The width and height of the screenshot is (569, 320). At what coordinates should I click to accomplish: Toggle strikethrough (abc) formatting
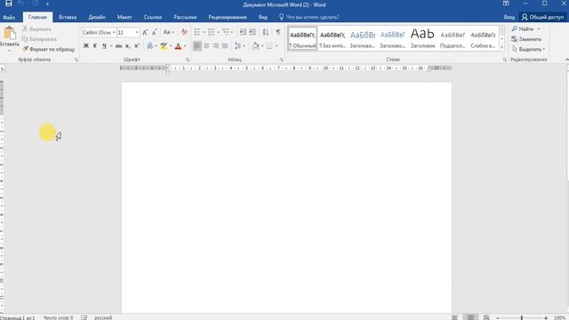(x=118, y=45)
